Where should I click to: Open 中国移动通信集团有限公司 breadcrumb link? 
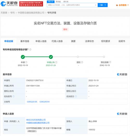[x=31, y=13]
